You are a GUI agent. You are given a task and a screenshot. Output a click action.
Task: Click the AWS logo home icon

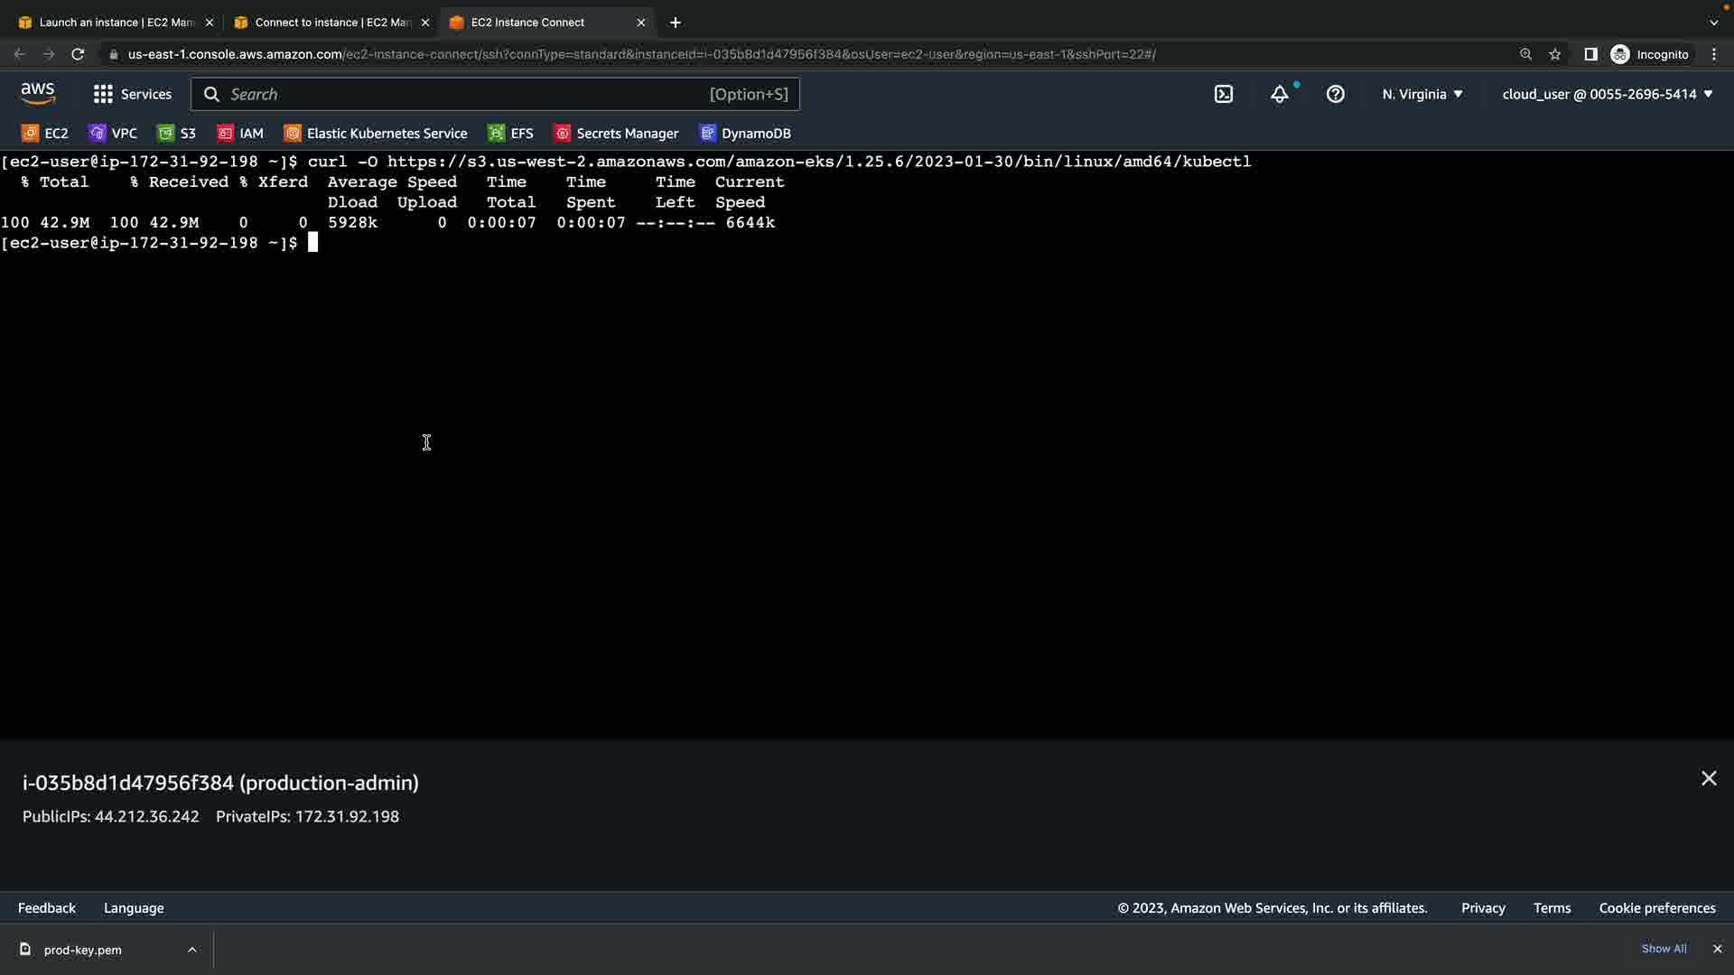38,93
